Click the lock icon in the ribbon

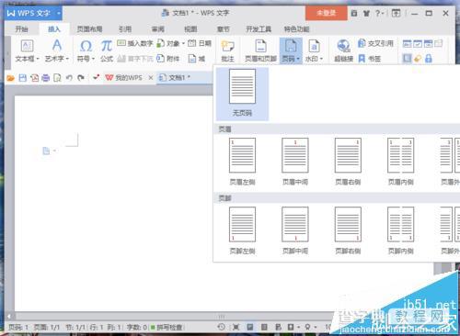tap(429, 58)
